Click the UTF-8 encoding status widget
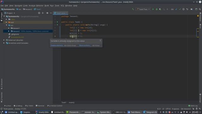202x114 pixels. (x=168, y=109)
